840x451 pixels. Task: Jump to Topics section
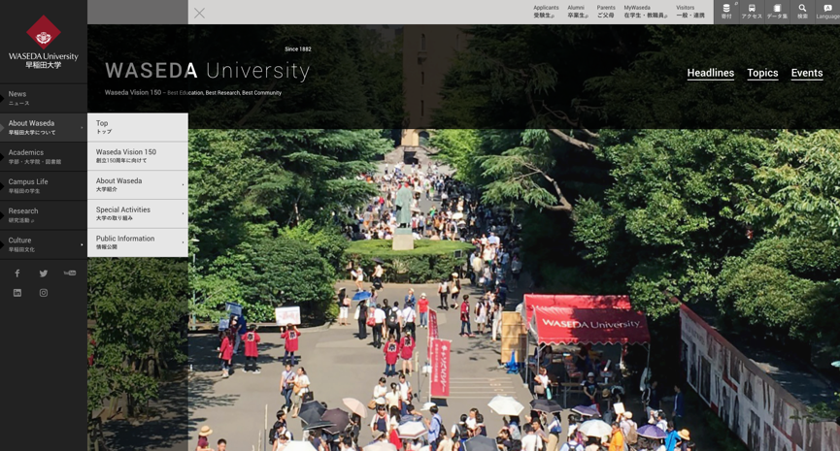point(762,74)
